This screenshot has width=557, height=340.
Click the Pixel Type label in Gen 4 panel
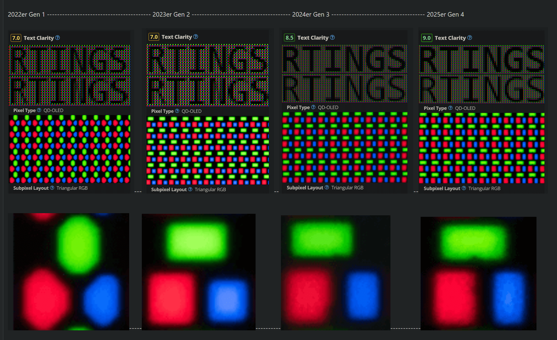coord(435,108)
